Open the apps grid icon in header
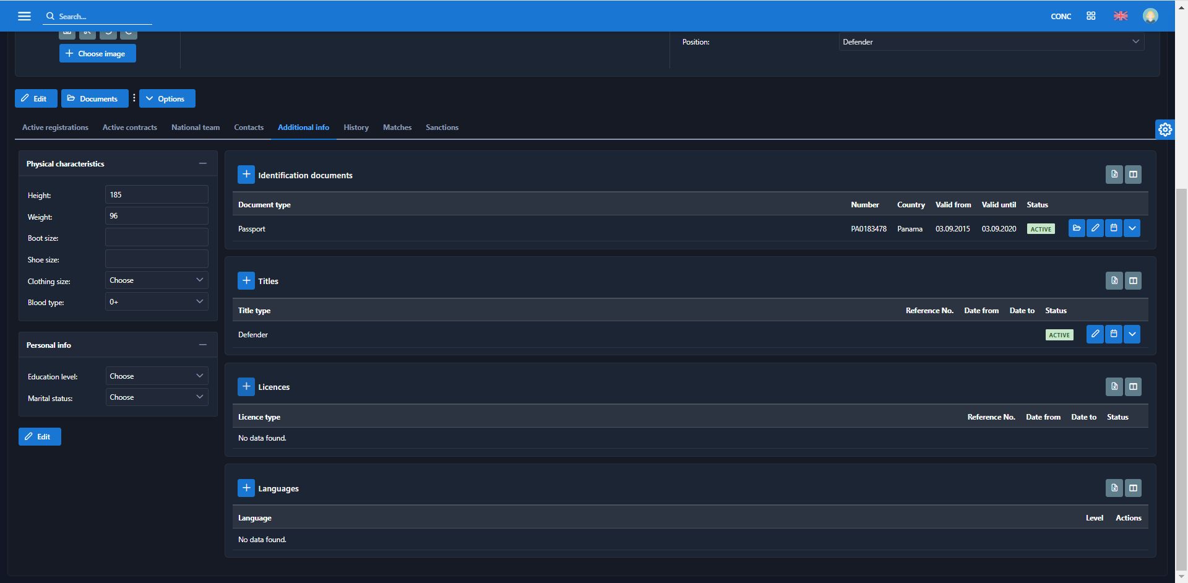 coord(1091,16)
